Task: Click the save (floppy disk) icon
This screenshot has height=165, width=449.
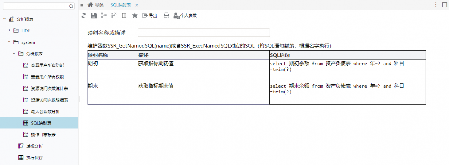Action: (94, 15)
